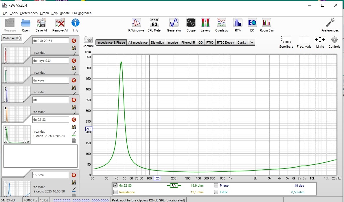
Task: Toggle graph Scrollbars
Action: (286, 40)
